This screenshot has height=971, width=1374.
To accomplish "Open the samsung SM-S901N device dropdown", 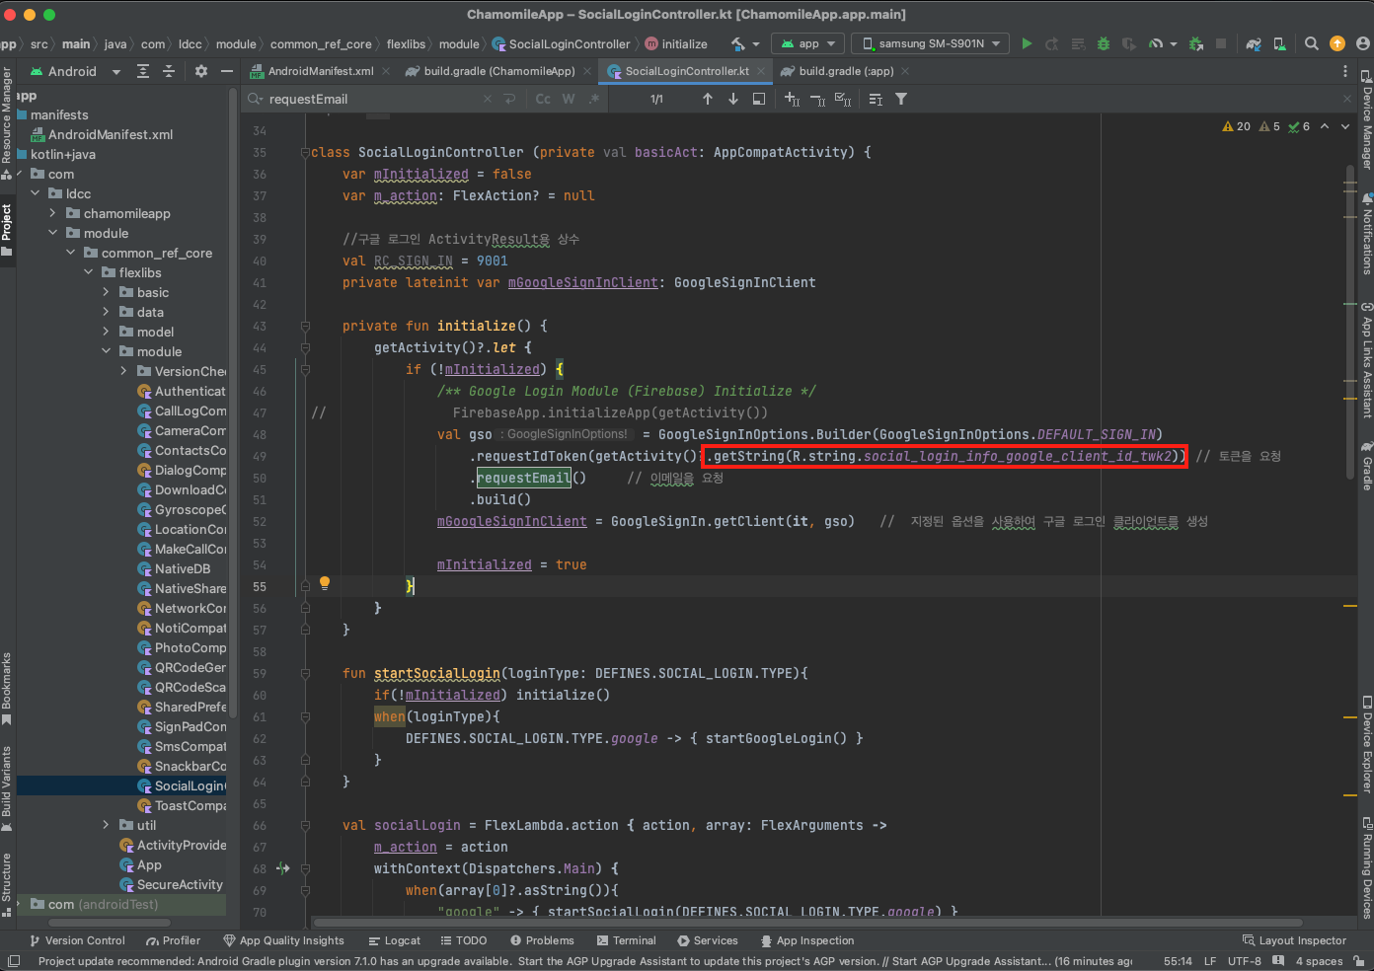I will point(930,43).
